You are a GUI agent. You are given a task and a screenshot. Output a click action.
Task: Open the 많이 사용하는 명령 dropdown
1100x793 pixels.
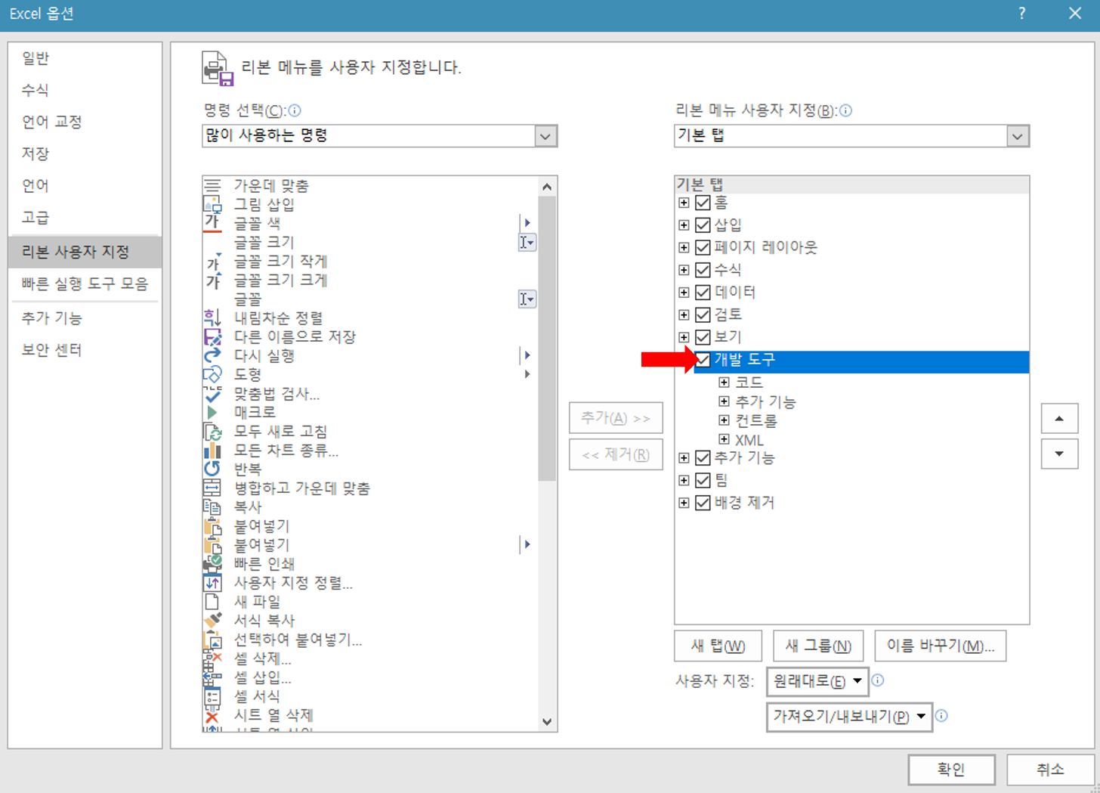pyautogui.click(x=547, y=136)
